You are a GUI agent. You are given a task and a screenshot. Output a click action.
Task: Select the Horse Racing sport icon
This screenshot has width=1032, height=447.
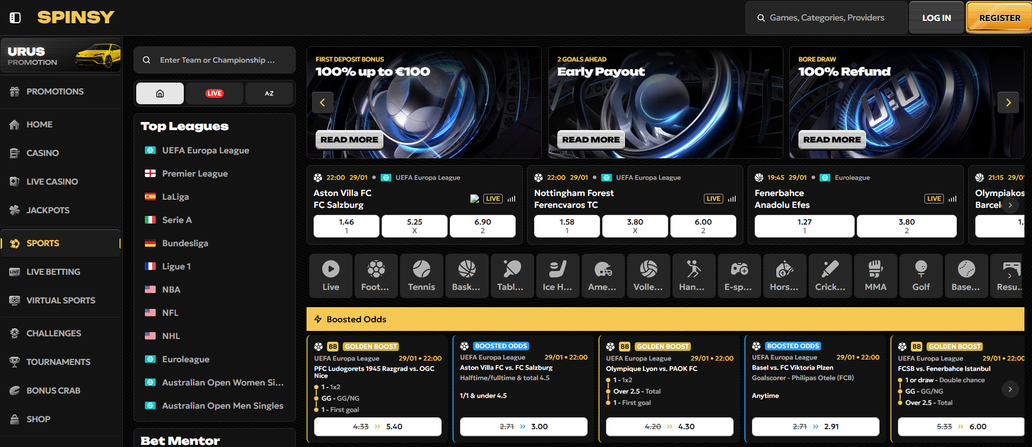(x=785, y=276)
